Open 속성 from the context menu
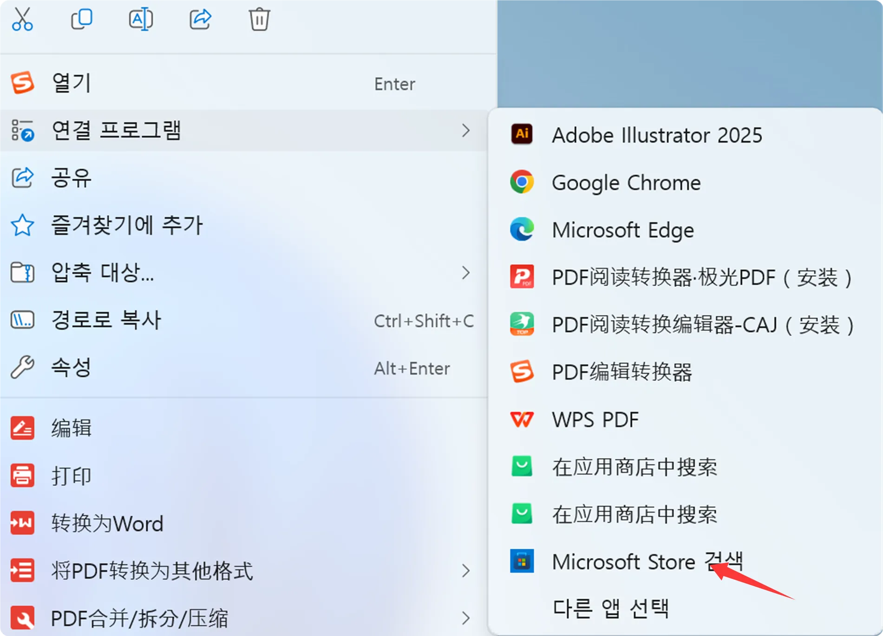Image resolution: width=883 pixels, height=636 pixels. pos(244,368)
